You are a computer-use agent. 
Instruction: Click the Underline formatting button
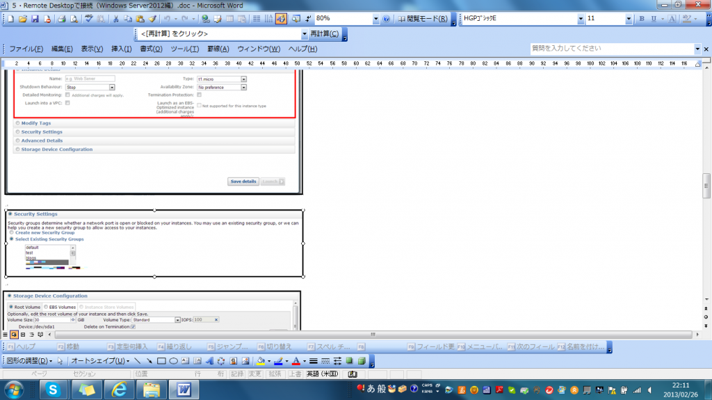tap(654, 19)
